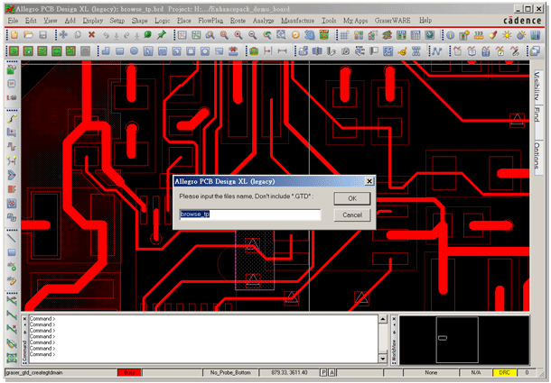551x383 pixels.
Task: Click the Add Text abc icon on left
Action: click(x=12, y=266)
